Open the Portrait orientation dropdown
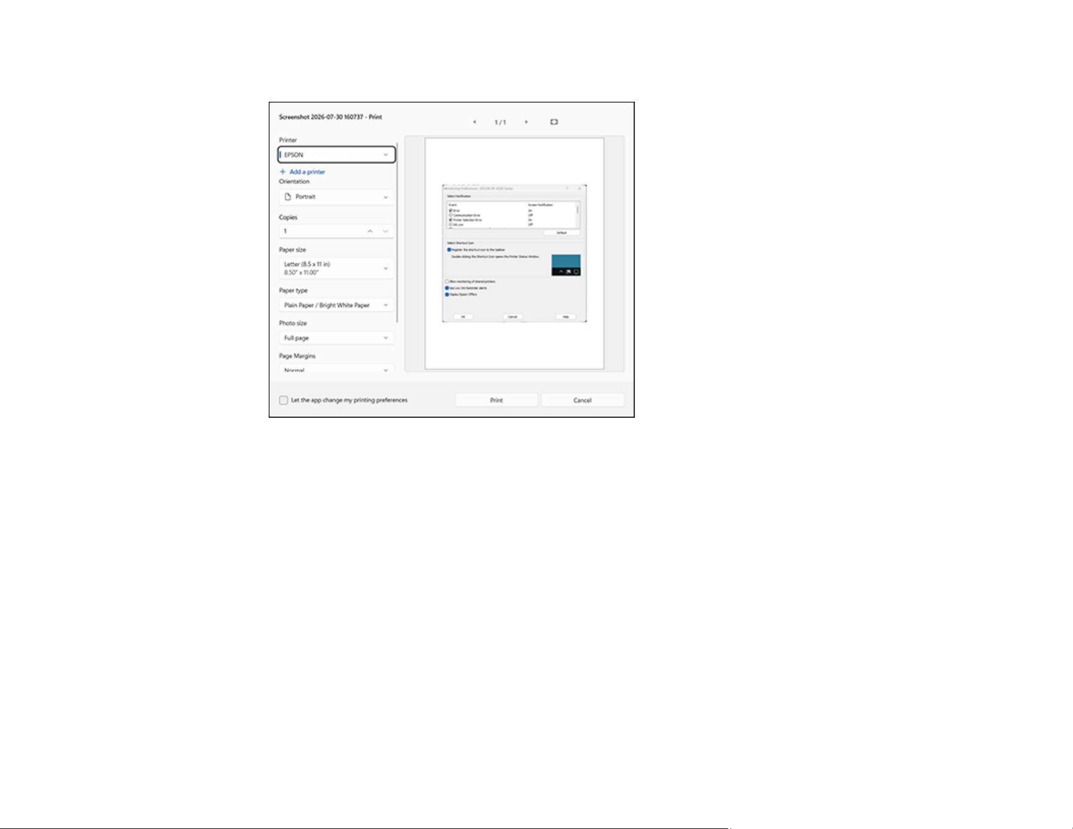Viewport: 1073px width, 829px height. tap(337, 197)
